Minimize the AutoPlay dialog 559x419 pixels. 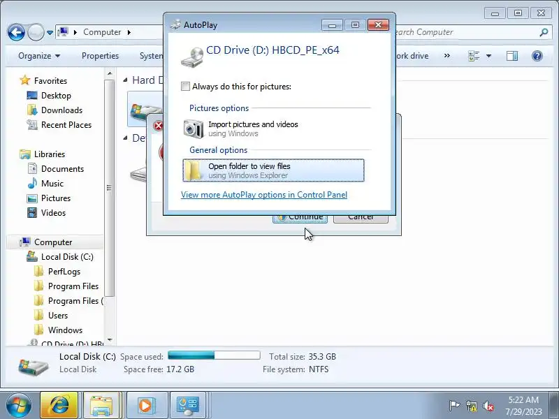332,25
